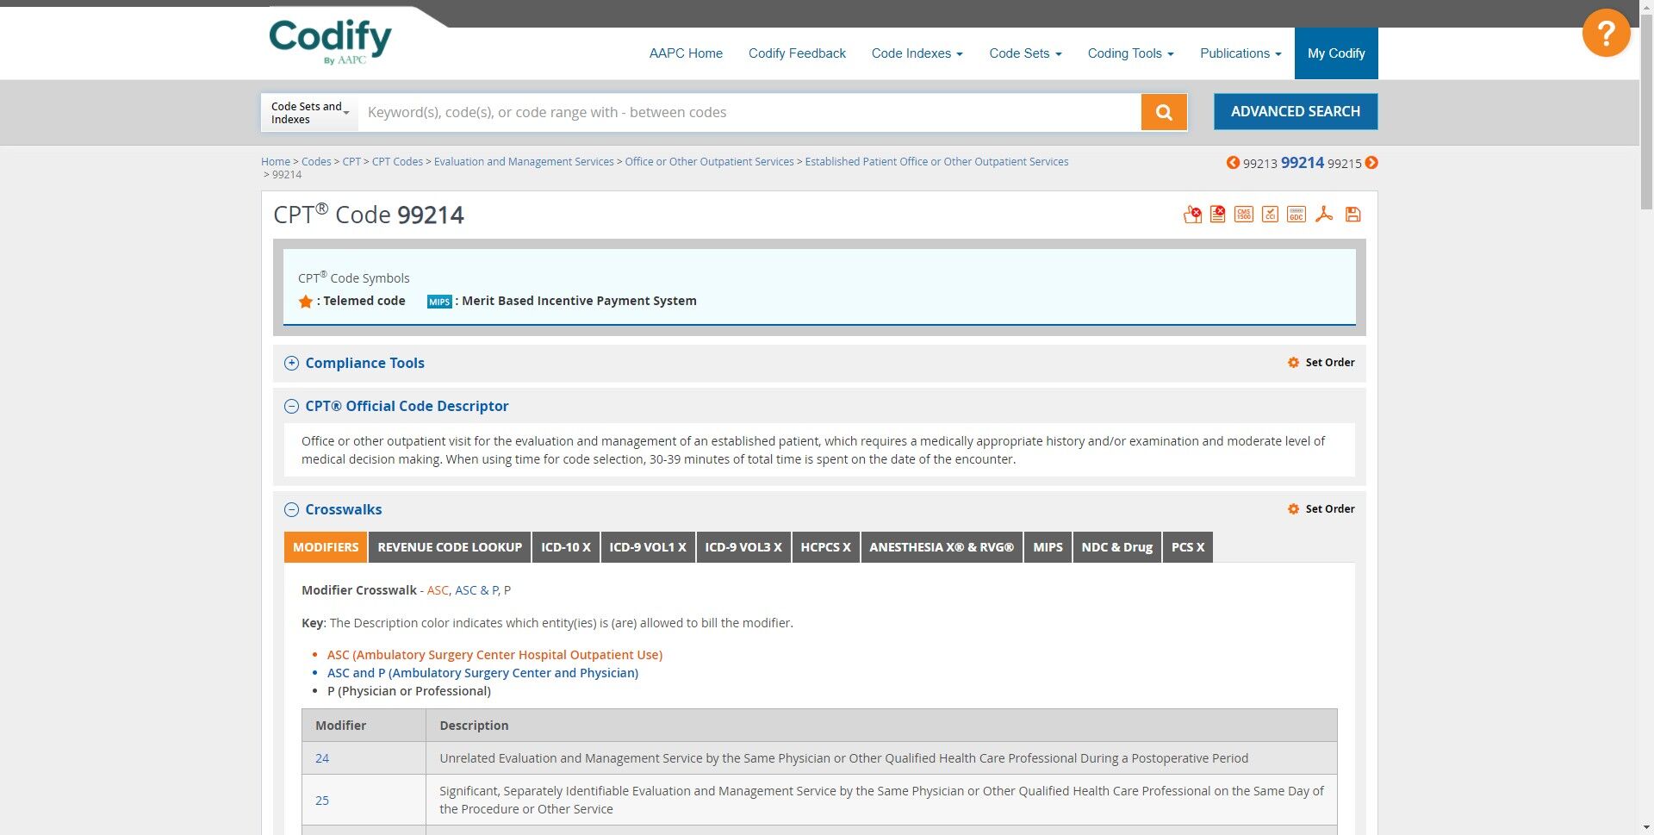Click 'P (Physician or Professional)' legend text

[x=409, y=691]
